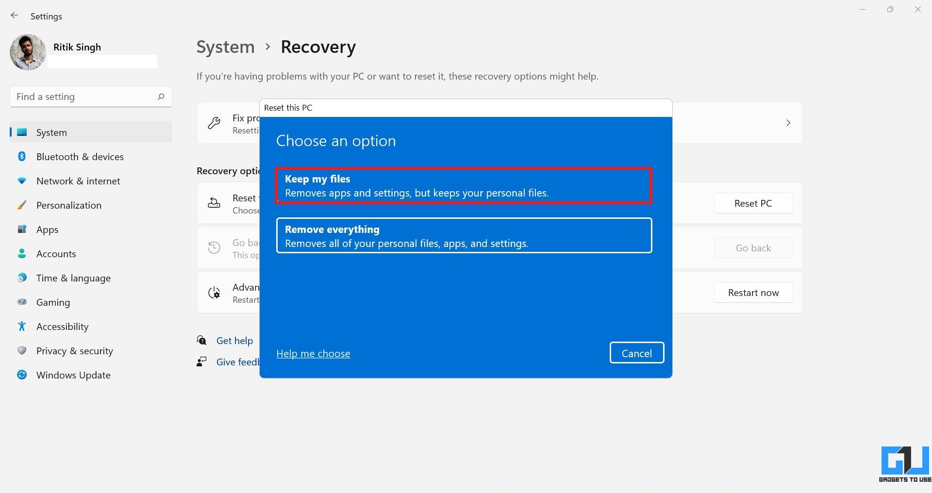
Task: Open the Ritik Singh profile picture
Action: [28, 52]
